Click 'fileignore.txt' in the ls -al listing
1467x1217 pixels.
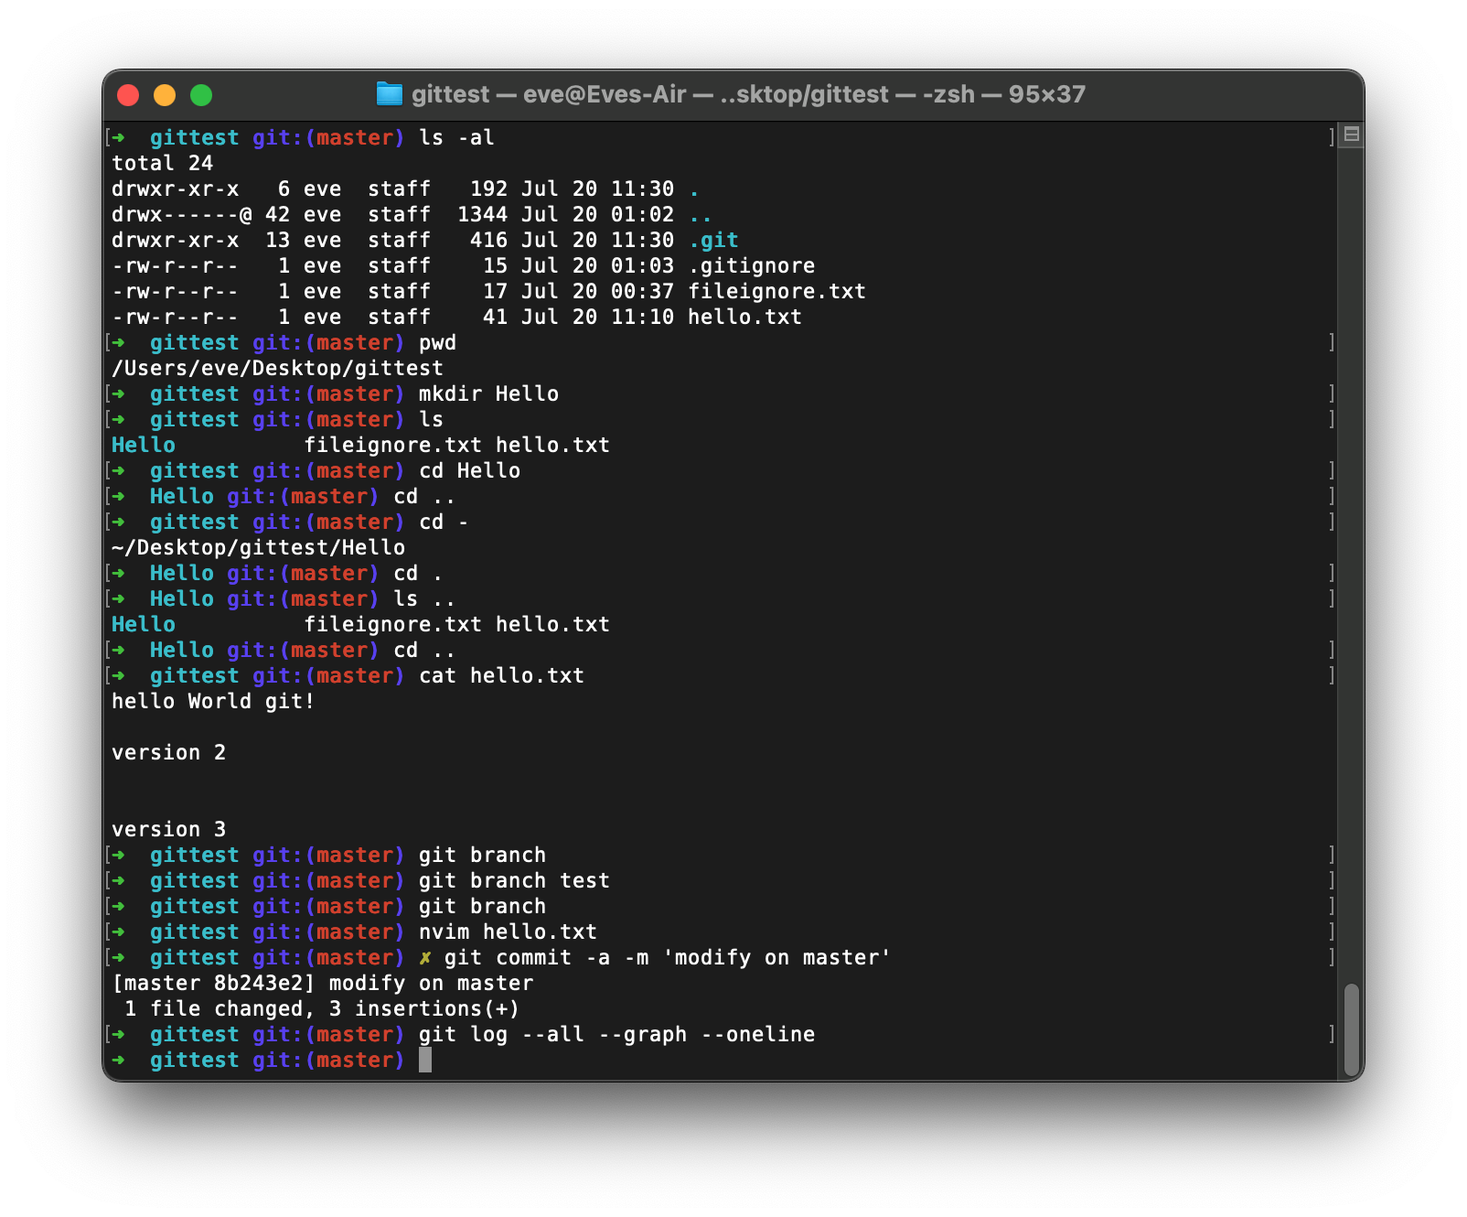click(x=777, y=291)
